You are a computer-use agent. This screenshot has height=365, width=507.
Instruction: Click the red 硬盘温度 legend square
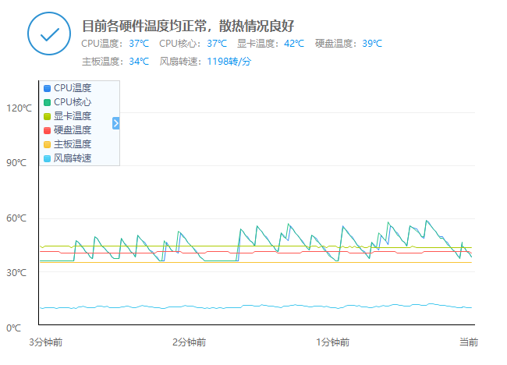click(48, 130)
